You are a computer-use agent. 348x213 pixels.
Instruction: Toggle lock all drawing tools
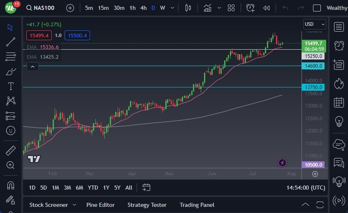10,200
